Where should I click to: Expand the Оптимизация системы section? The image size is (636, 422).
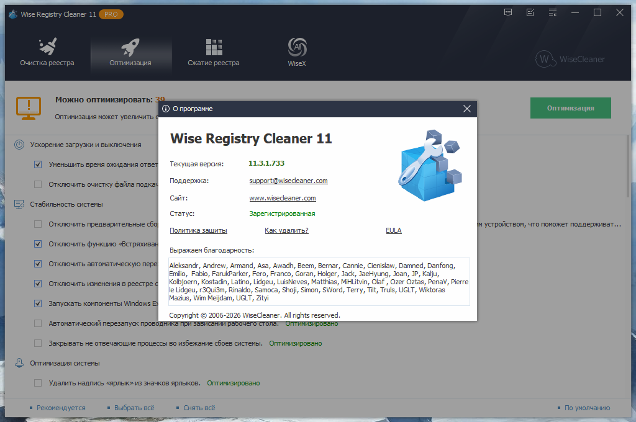point(19,363)
